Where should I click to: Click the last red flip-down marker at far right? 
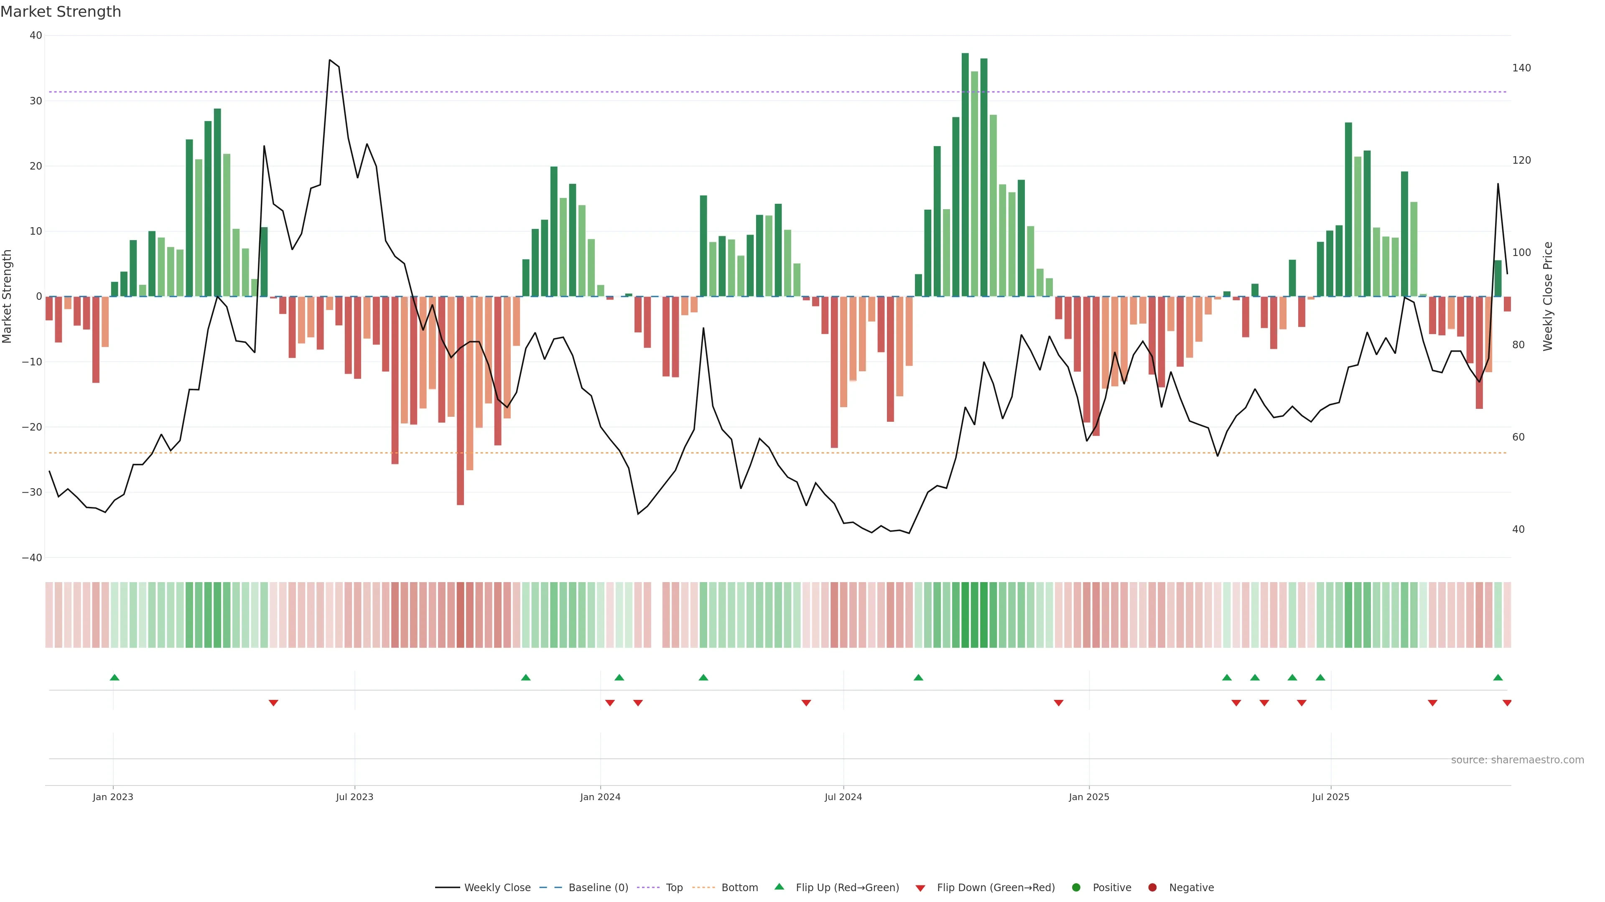1506,703
